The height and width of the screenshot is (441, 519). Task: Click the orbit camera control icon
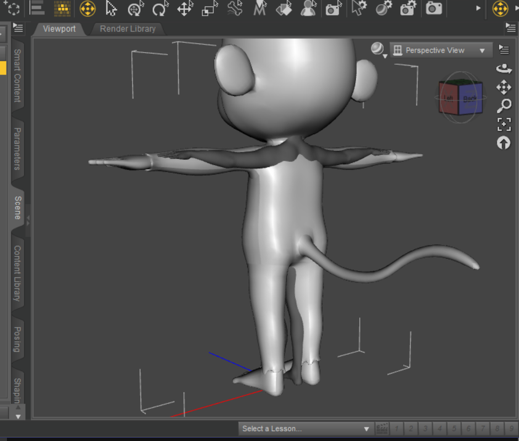click(504, 69)
